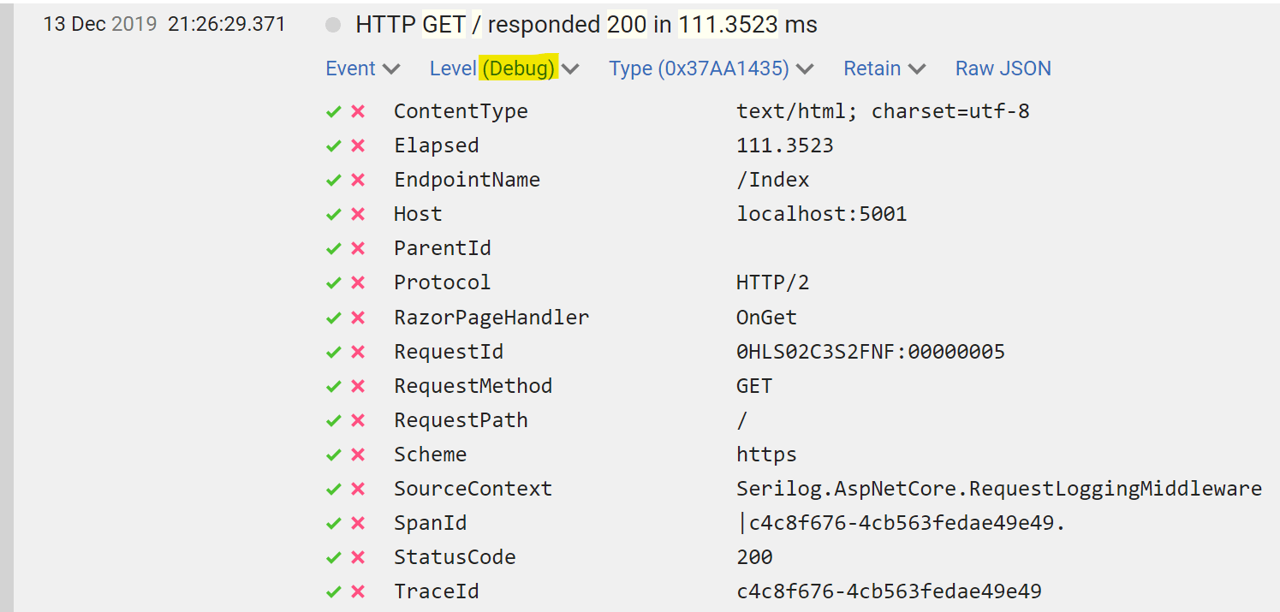Click the green checkmark next to TraceId
The image size is (1280, 612).
click(x=334, y=591)
